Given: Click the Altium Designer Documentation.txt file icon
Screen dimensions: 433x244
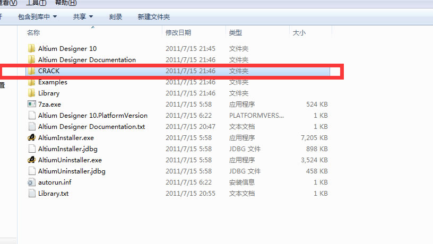Looking at the screenshot, I should tap(32, 126).
